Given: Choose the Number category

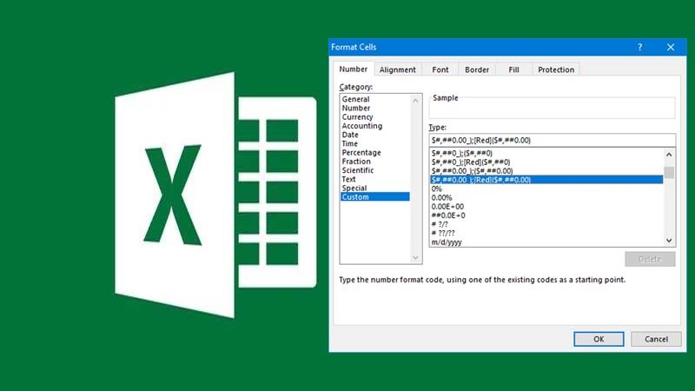Looking at the screenshot, I should click(x=375, y=108).
